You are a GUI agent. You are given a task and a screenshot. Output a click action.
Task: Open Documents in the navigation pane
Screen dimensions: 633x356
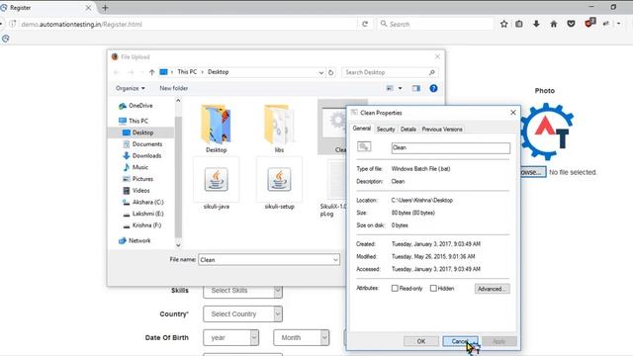142,144
